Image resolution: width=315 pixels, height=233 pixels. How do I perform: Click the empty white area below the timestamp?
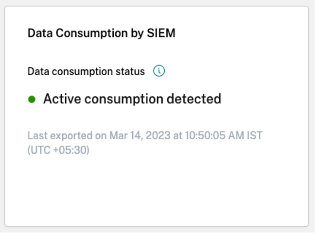(x=156, y=194)
